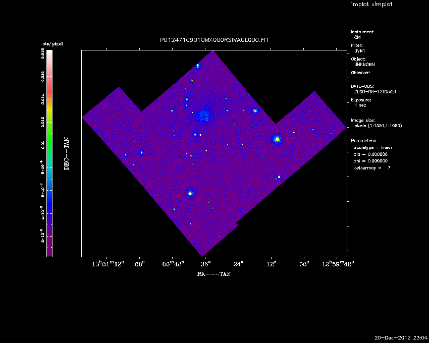Click the RA tick label '24s'
The image size is (429, 343).
(x=238, y=264)
